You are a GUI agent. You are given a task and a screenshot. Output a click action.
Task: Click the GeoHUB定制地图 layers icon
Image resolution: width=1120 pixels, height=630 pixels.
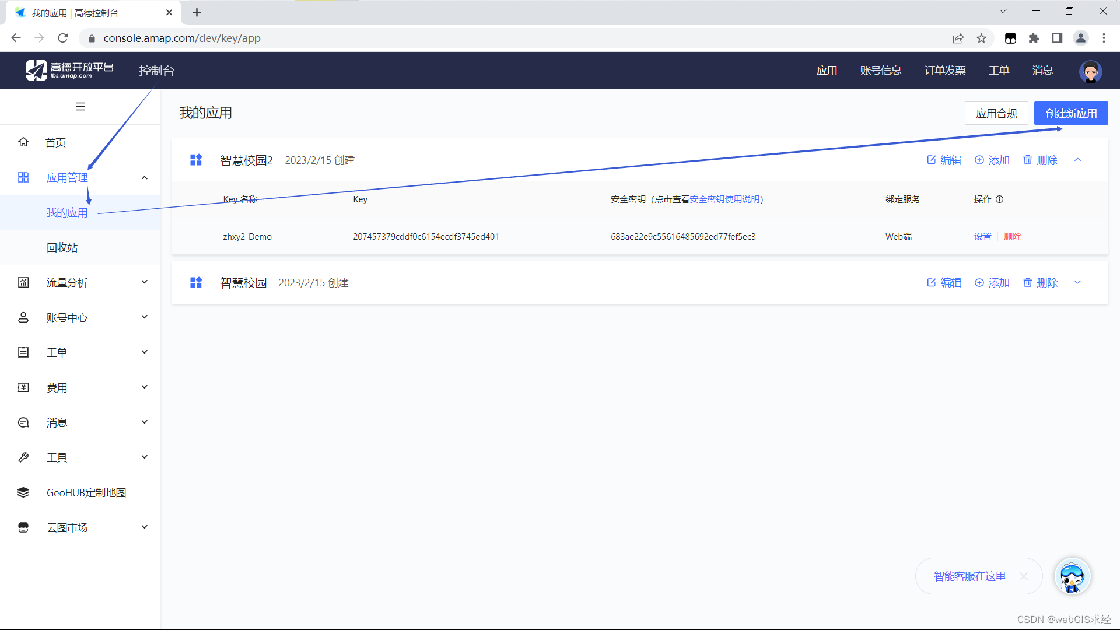pyautogui.click(x=23, y=493)
